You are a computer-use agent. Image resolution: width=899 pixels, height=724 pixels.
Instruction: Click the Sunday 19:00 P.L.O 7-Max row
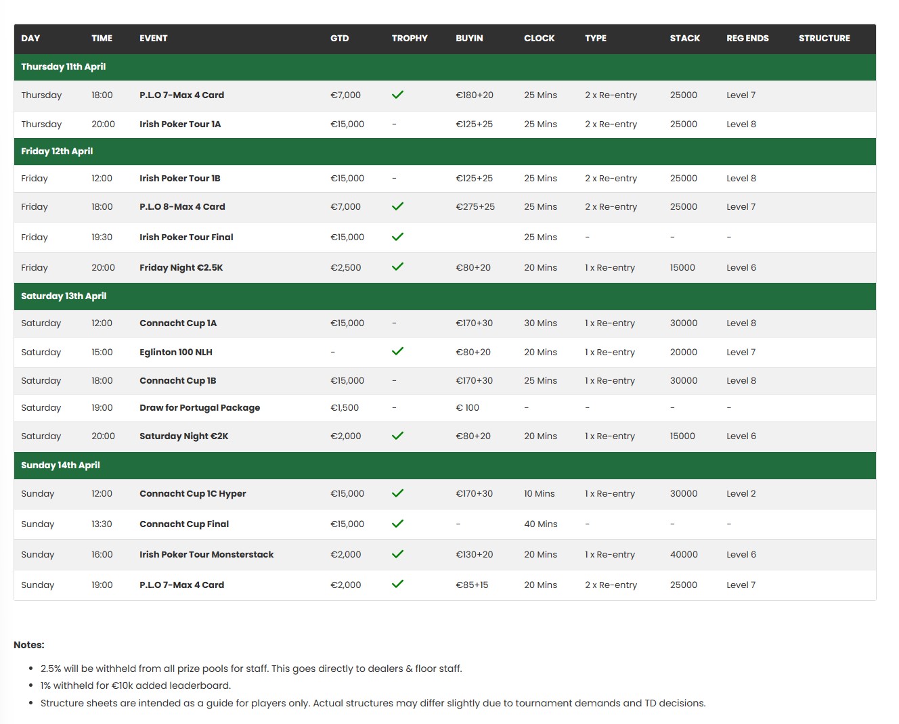pos(181,585)
